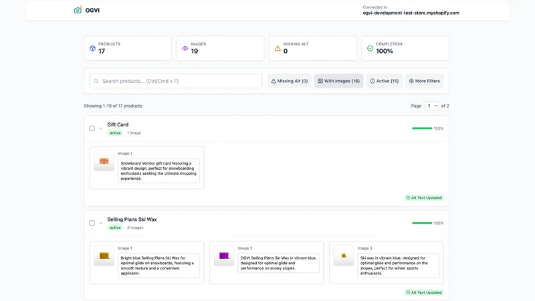
Task: Click the Products cube icon
Action: point(92,48)
